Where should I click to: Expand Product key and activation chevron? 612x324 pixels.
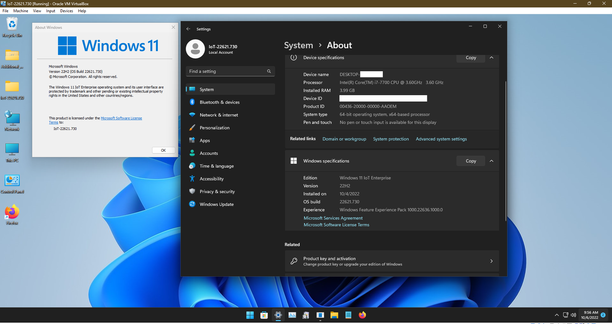pos(491,261)
